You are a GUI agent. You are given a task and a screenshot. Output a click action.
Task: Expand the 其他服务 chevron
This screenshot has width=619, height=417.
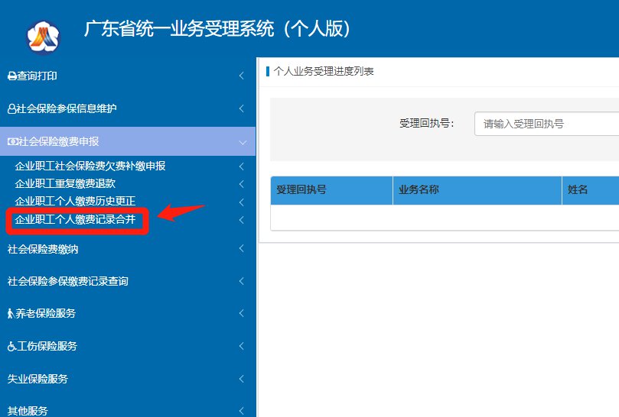(242, 411)
